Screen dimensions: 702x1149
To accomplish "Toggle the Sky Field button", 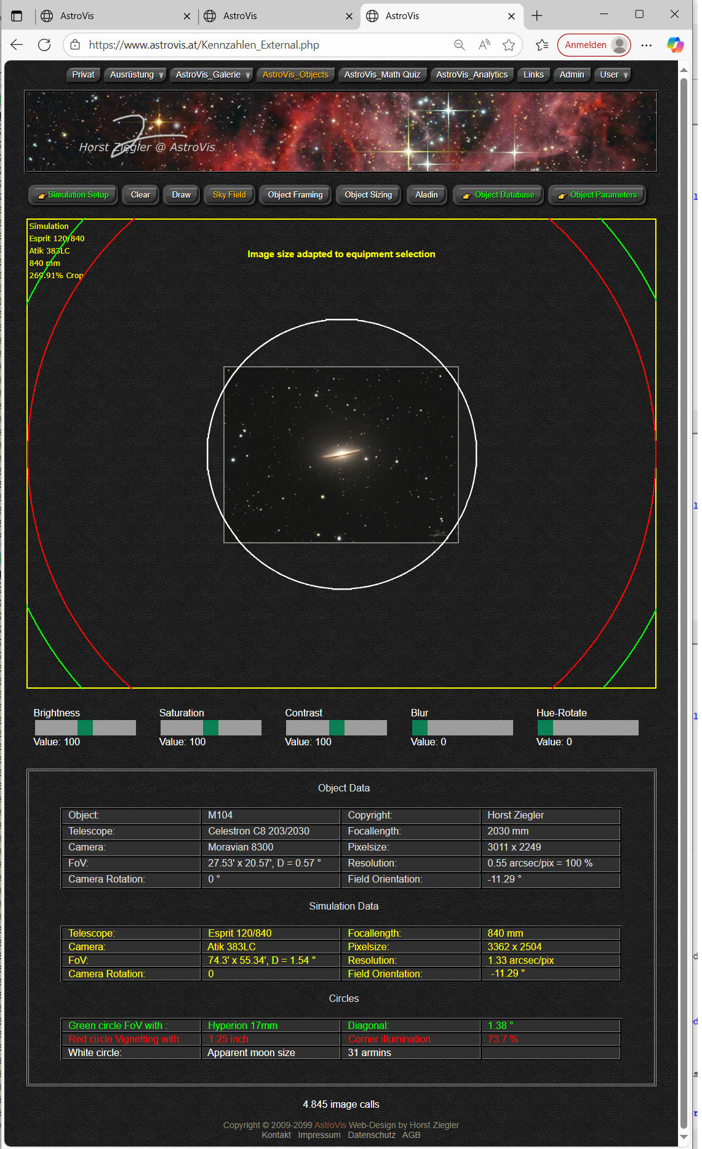I will pos(229,195).
